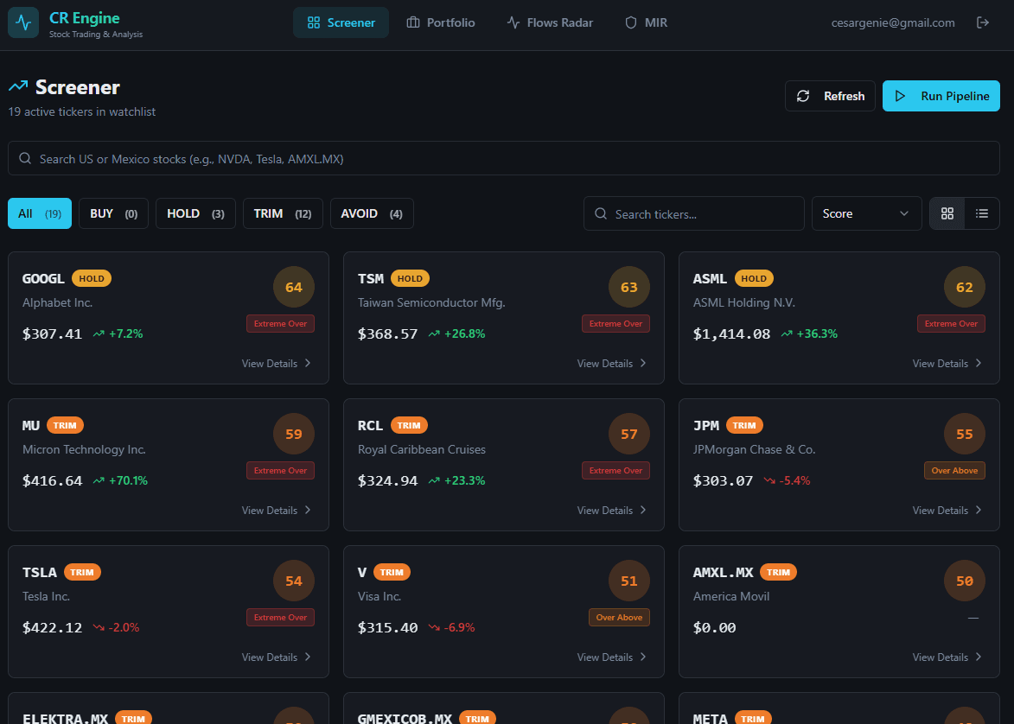This screenshot has height=724, width=1014.
Task: Click the TRIM tag on TSLA card
Action: click(x=82, y=572)
